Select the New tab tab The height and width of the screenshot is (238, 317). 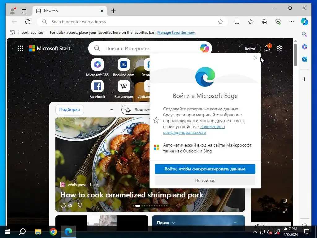point(70,11)
